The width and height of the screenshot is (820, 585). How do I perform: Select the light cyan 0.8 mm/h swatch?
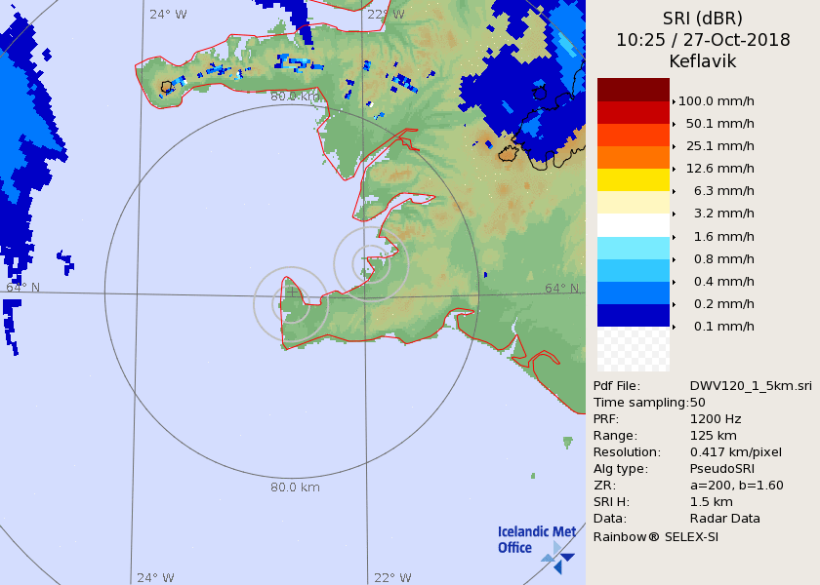pyautogui.click(x=634, y=248)
